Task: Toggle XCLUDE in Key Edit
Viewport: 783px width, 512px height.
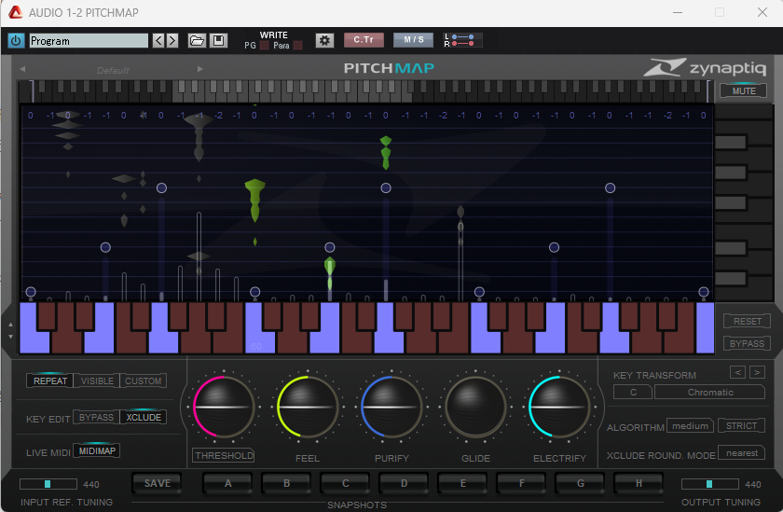Action: (x=144, y=417)
